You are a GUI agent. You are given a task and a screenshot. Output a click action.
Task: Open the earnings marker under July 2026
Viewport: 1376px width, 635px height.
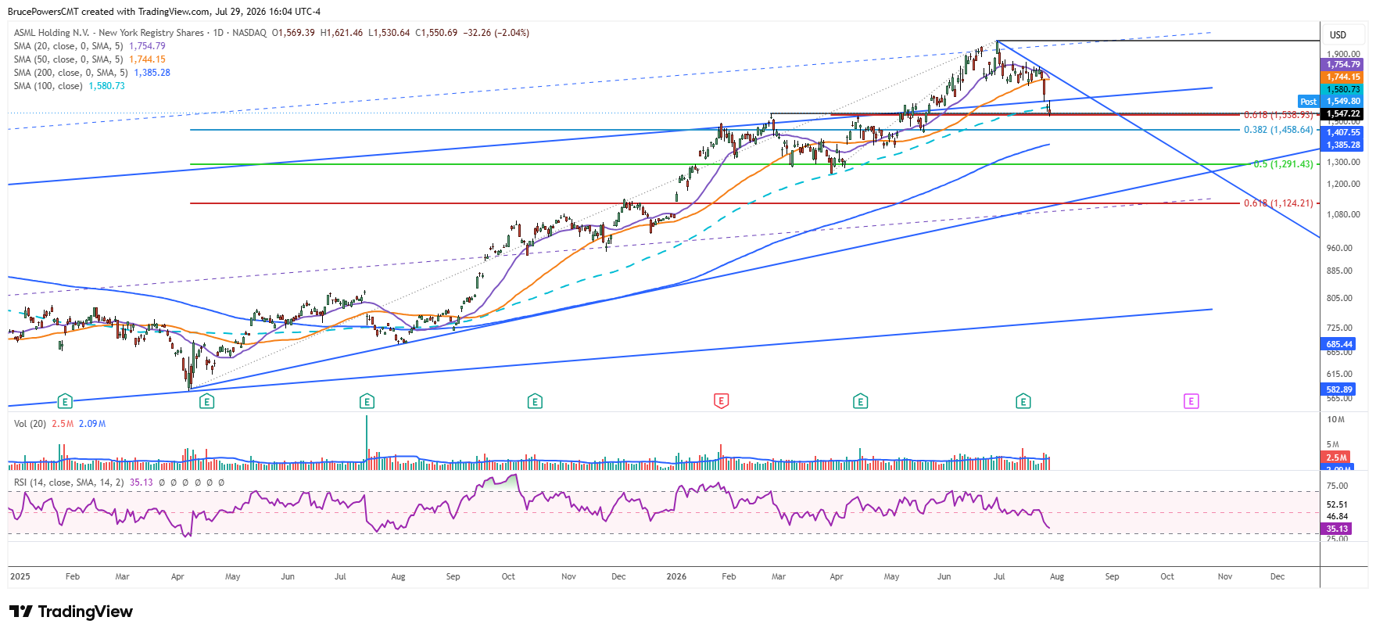[x=1023, y=401]
